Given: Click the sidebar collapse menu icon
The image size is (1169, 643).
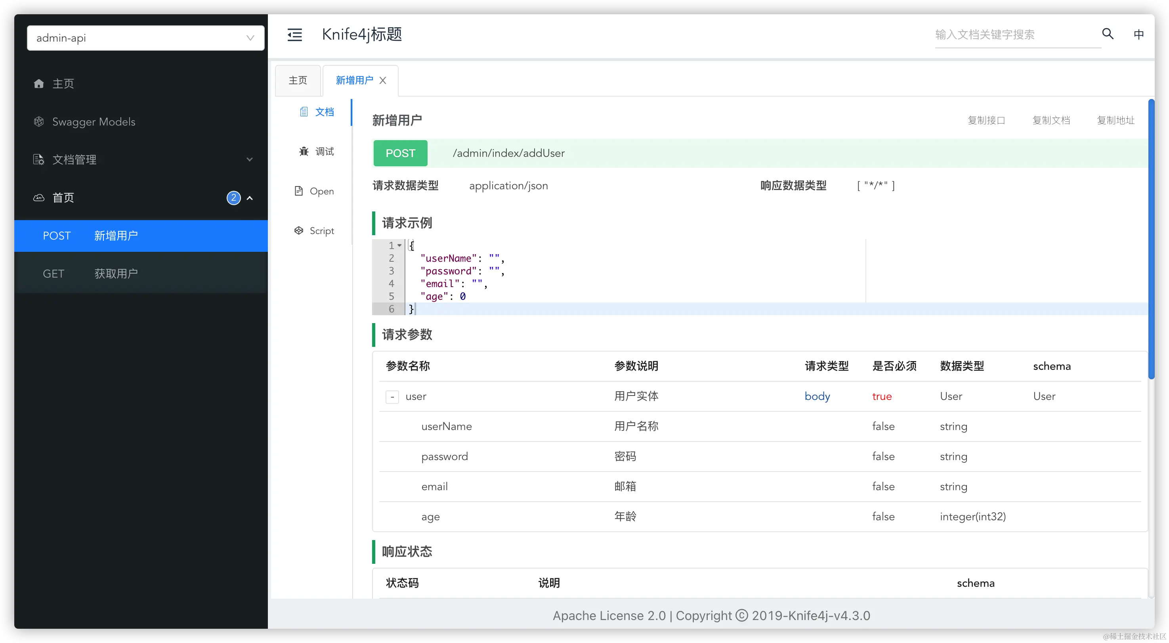Looking at the screenshot, I should 294,34.
